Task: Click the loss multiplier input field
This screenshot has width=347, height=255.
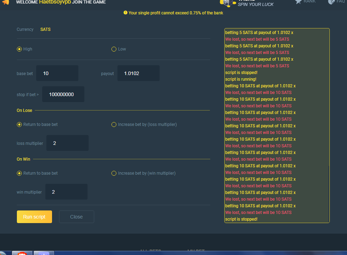Action: point(67,143)
